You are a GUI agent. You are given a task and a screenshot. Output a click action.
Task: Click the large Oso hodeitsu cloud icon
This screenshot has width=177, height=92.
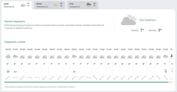(x=129, y=20)
